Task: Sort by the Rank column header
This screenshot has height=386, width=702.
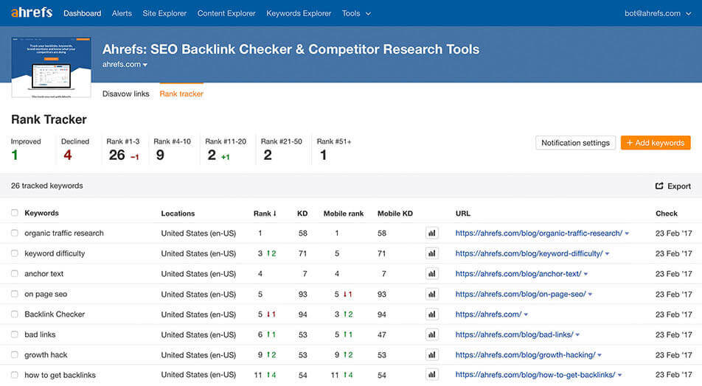Action: [x=265, y=214]
